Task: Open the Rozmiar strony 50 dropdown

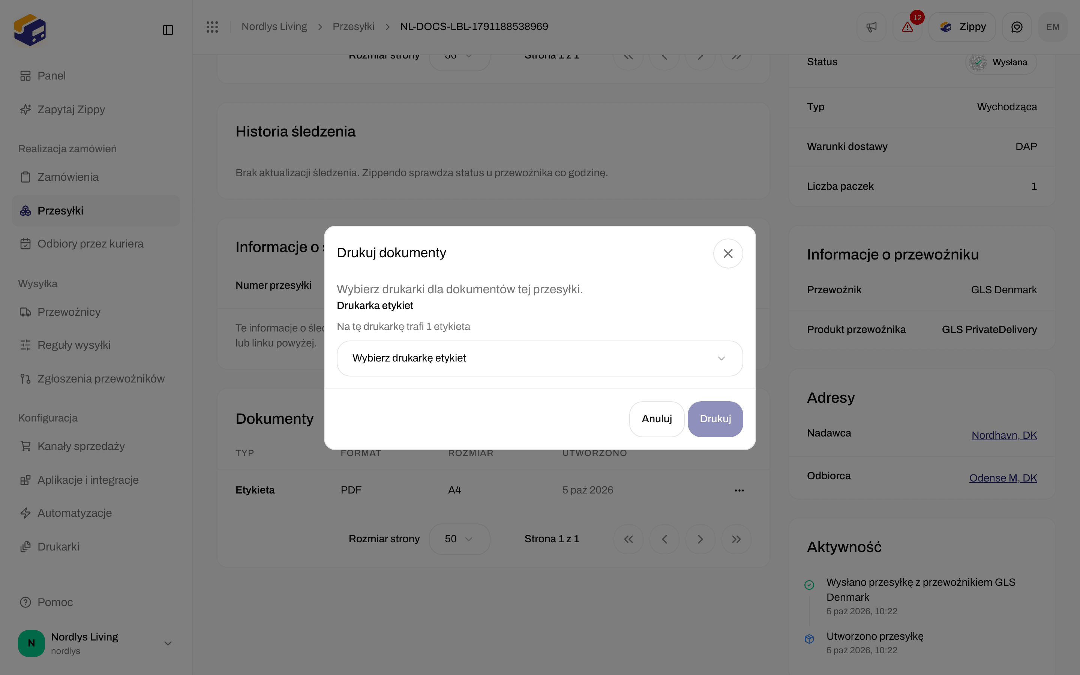Action: [459, 539]
